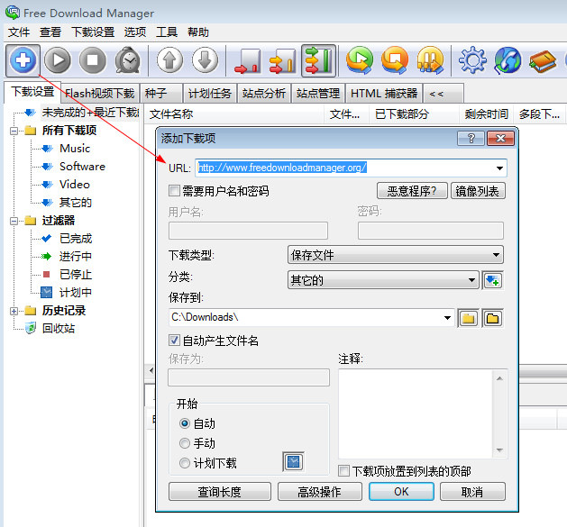Click the second browse folder icon beside save path
The height and width of the screenshot is (527, 567).
pyautogui.click(x=492, y=318)
